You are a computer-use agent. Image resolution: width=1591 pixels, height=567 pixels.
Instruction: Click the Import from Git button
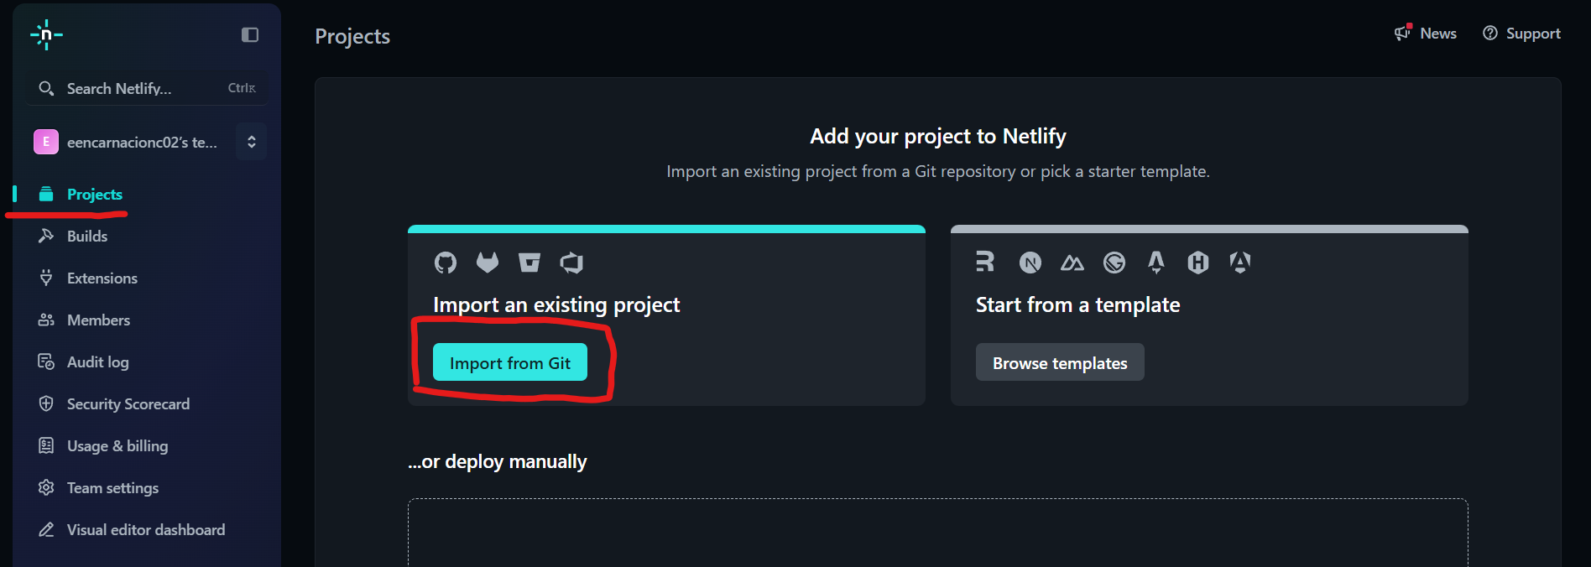pyautogui.click(x=509, y=363)
